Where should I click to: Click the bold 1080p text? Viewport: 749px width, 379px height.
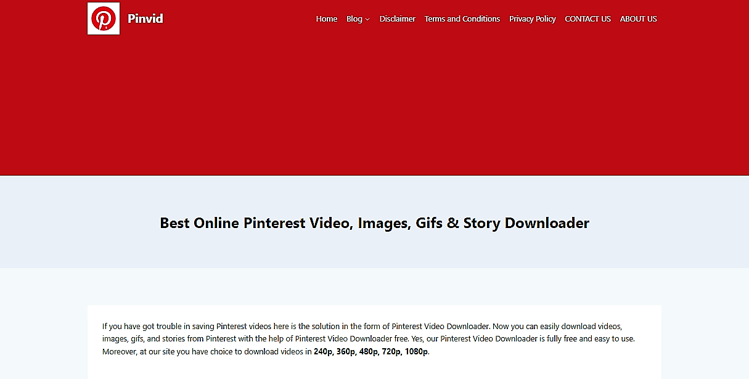(416, 352)
